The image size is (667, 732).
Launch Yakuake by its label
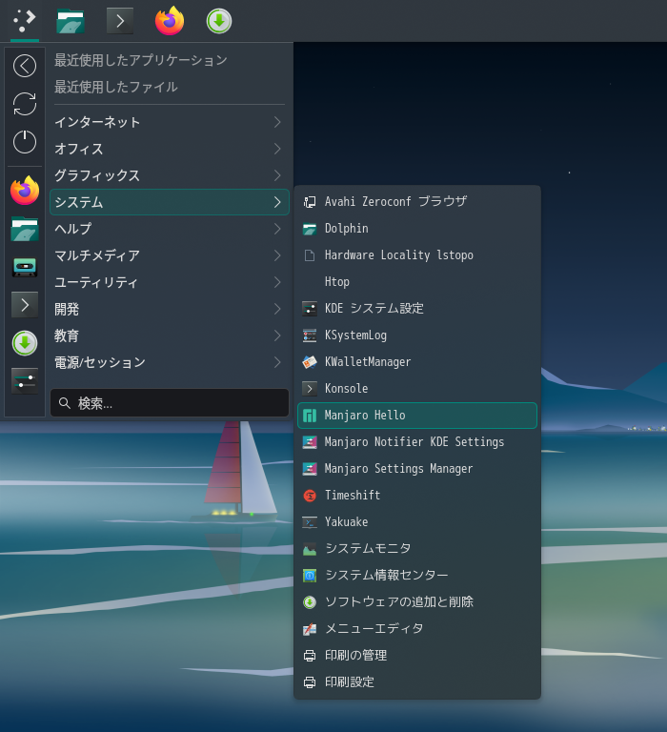(346, 522)
